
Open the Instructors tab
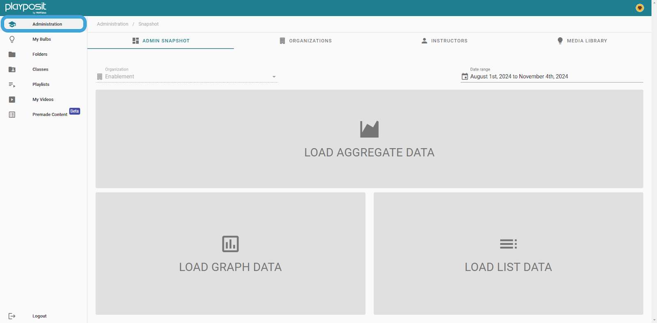444,41
